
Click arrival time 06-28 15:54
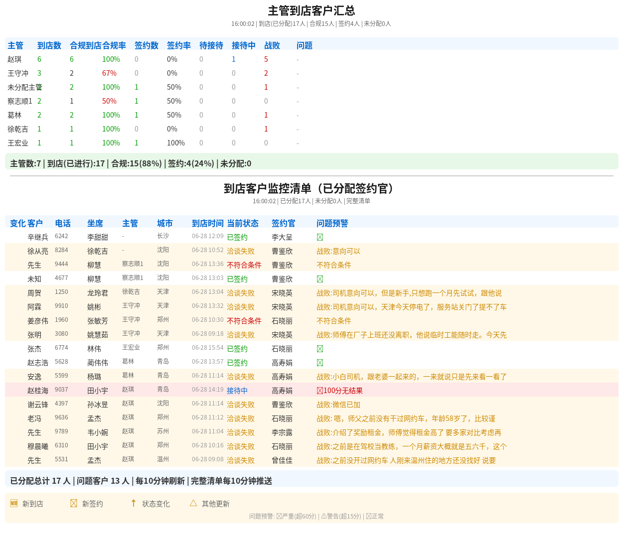(x=208, y=348)
